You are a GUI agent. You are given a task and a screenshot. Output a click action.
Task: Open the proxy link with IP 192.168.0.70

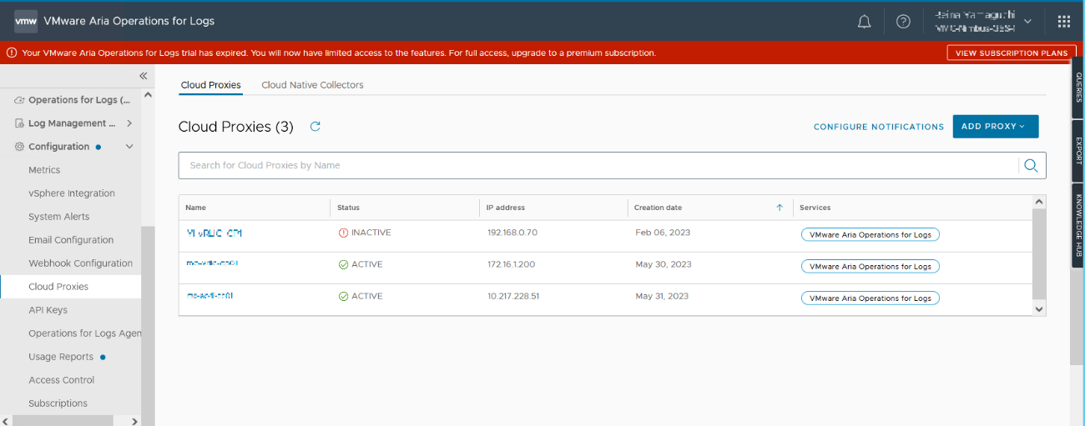214,233
